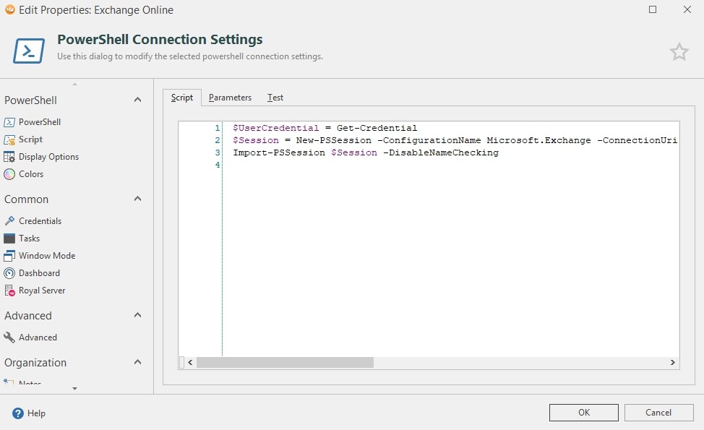704x430 pixels.
Task: Open the Credentials key icon
Action: click(x=9, y=221)
